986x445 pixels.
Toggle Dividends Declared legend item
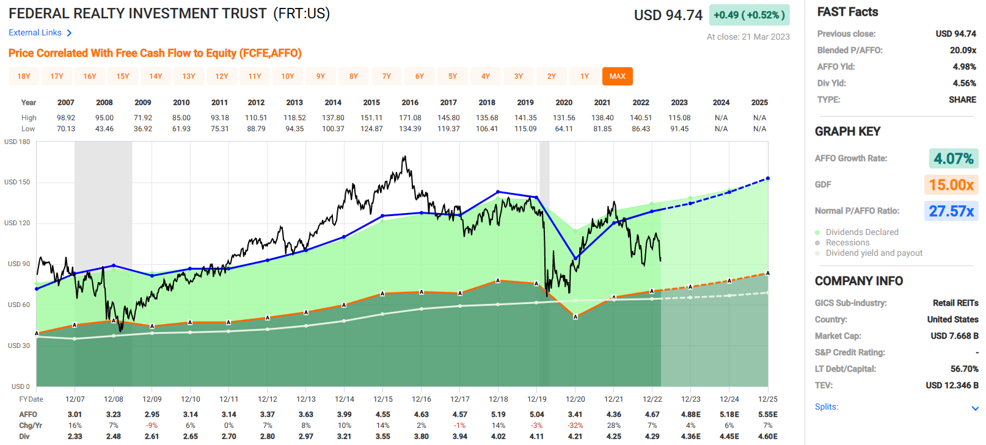click(856, 232)
